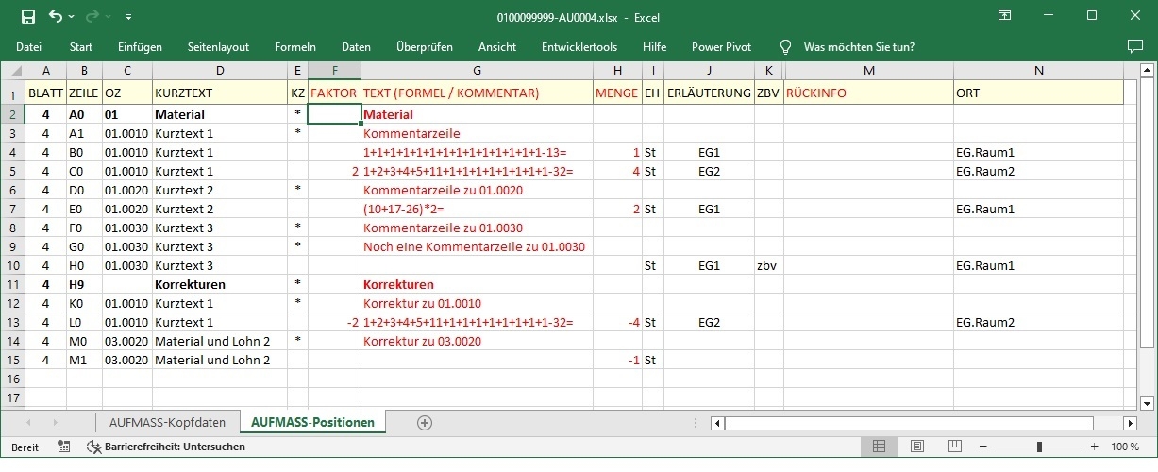Image resolution: width=1158 pixels, height=472 pixels.
Task: Click the zoom slider handle
Action: pos(1039,447)
